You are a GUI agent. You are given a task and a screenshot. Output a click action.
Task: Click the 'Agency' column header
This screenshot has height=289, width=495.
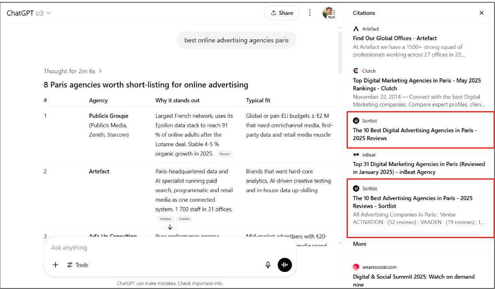click(x=98, y=100)
